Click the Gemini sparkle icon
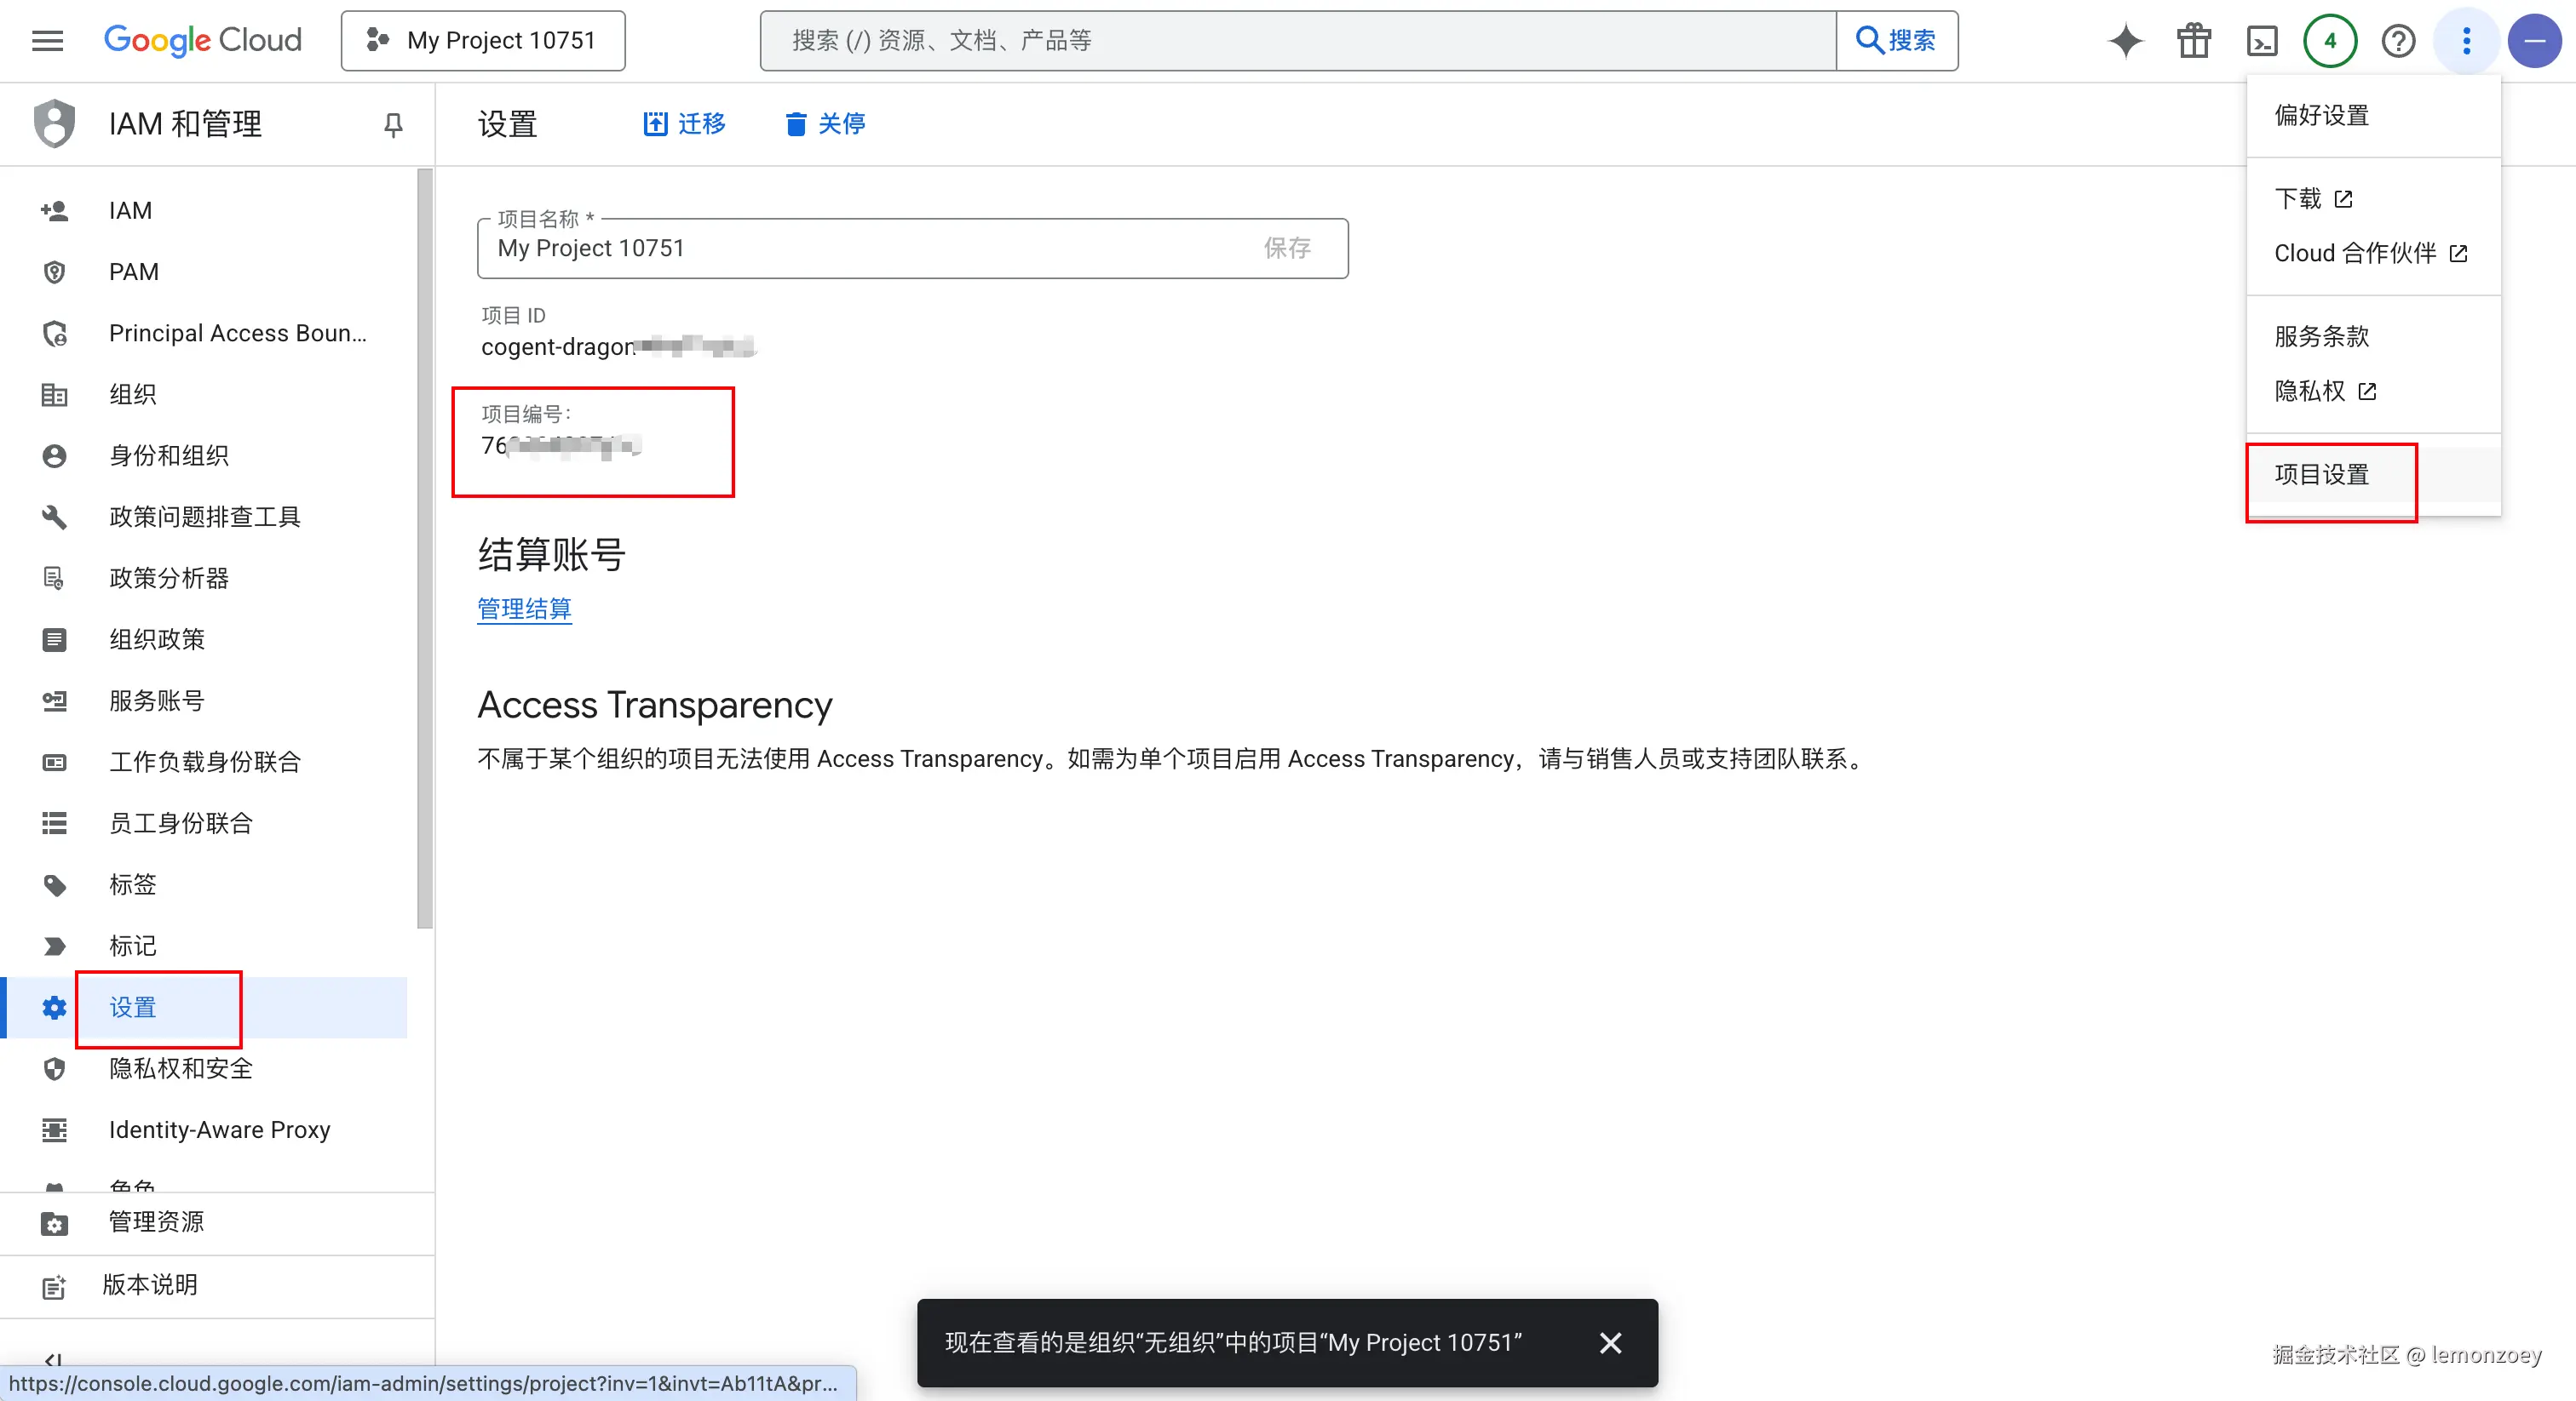The height and width of the screenshot is (1401, 2576). [2125, 41]
